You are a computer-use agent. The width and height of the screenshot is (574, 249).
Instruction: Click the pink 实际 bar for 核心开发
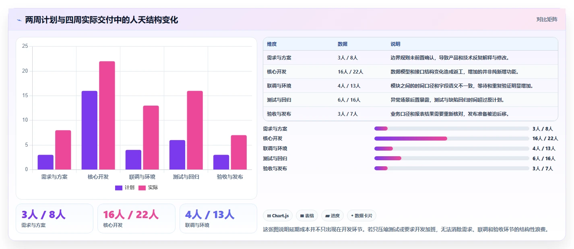click(x=107, y=115)
